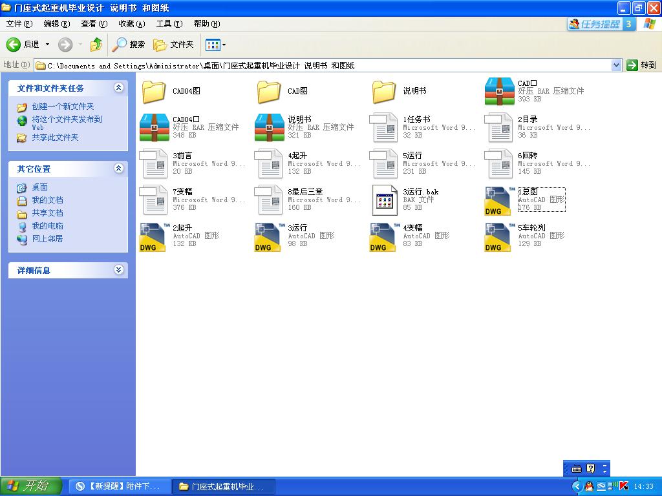The image size is (662, 496).
Task: Select the 1任务书 Word document icon
Action: [383, 127]
